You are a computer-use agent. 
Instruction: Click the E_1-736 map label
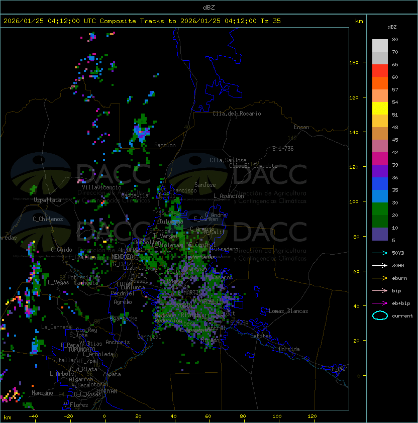283,149
